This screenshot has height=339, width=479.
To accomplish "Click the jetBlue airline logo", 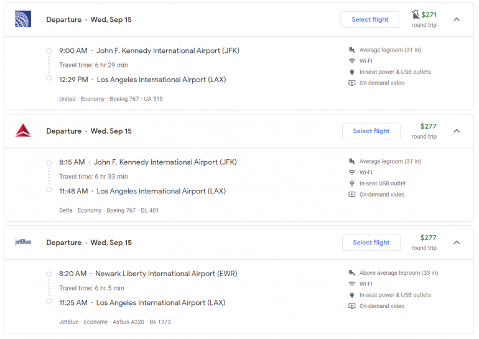I will coord(23,242).
